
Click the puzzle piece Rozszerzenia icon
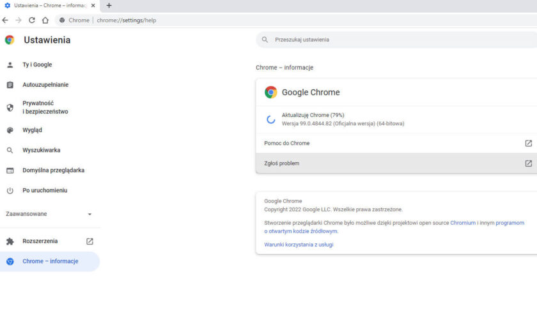pyautogui.click(x=10, y=241)
